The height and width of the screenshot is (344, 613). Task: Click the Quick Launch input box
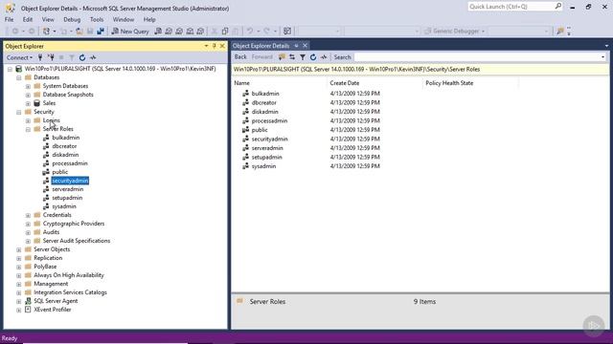click(511, 7)
